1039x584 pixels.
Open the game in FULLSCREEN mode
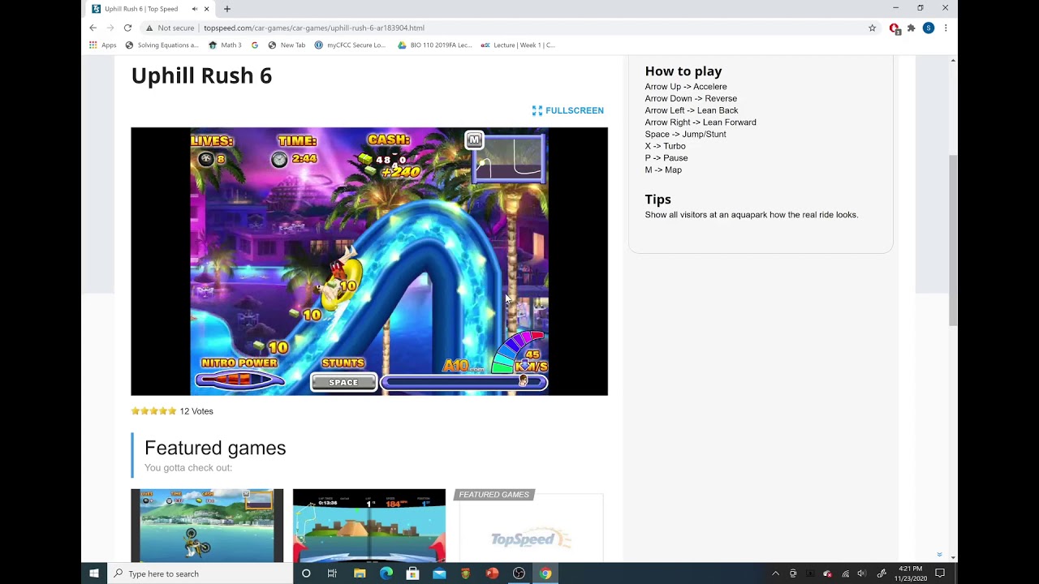[568, 110]
